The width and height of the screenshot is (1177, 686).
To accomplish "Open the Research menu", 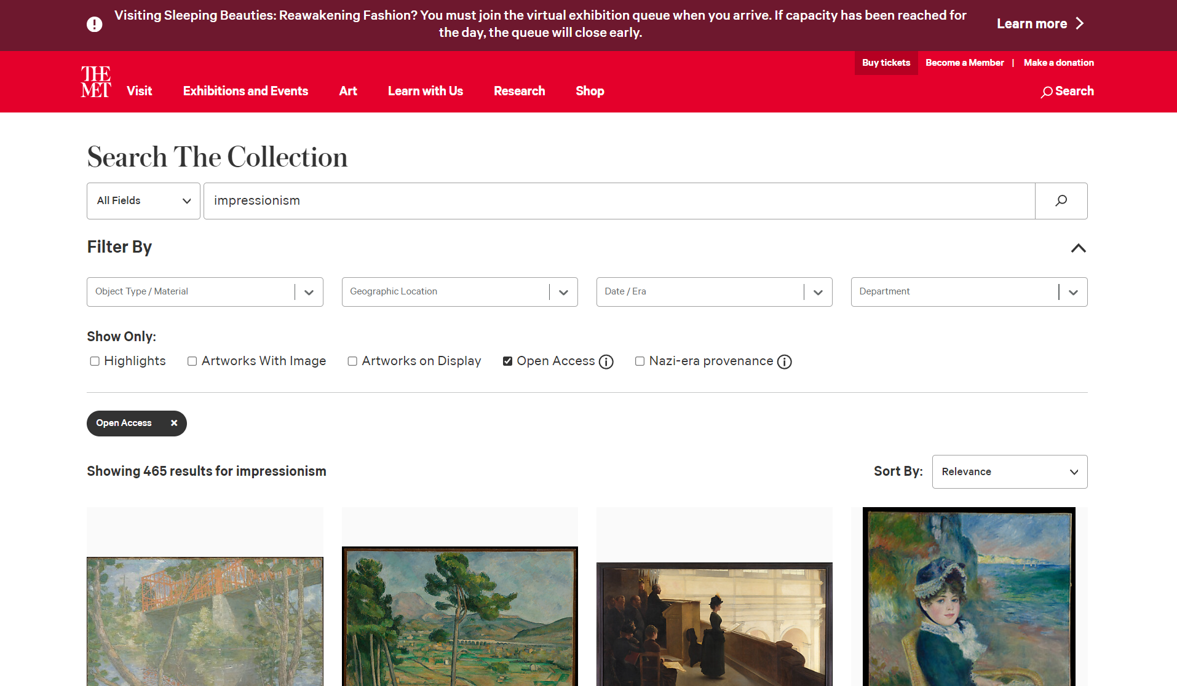I will (x=519, y=91).
